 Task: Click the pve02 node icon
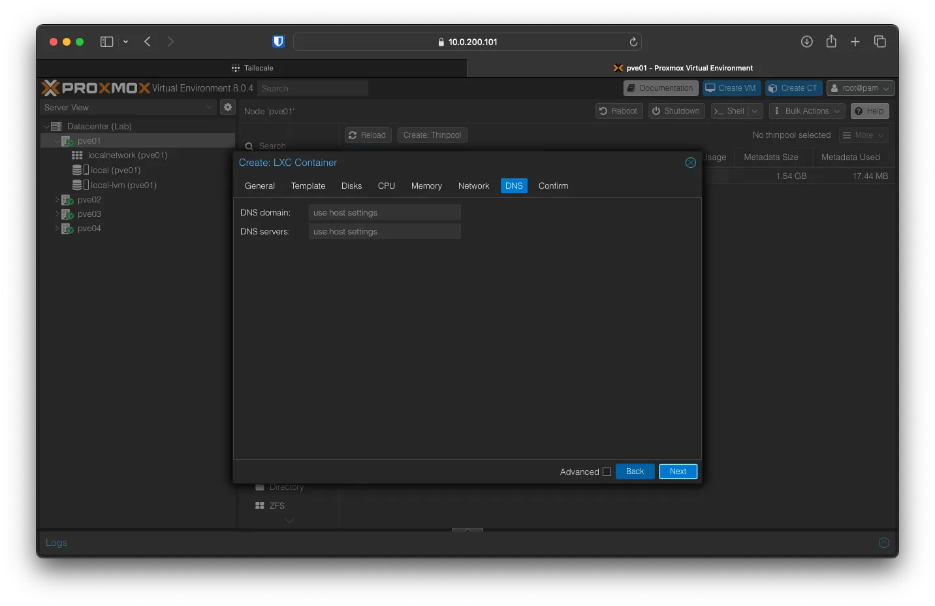click(67, 200)
